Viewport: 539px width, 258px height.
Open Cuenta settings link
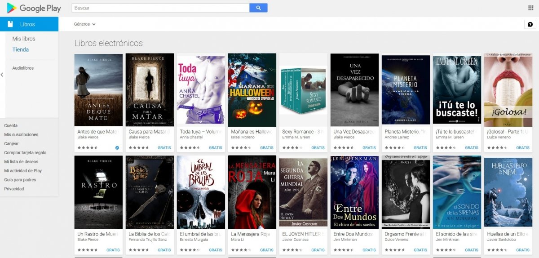(x=11, y=126)
